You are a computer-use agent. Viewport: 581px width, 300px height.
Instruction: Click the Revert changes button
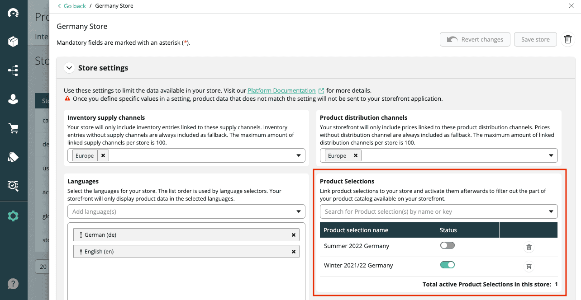(x=475, y=39)
